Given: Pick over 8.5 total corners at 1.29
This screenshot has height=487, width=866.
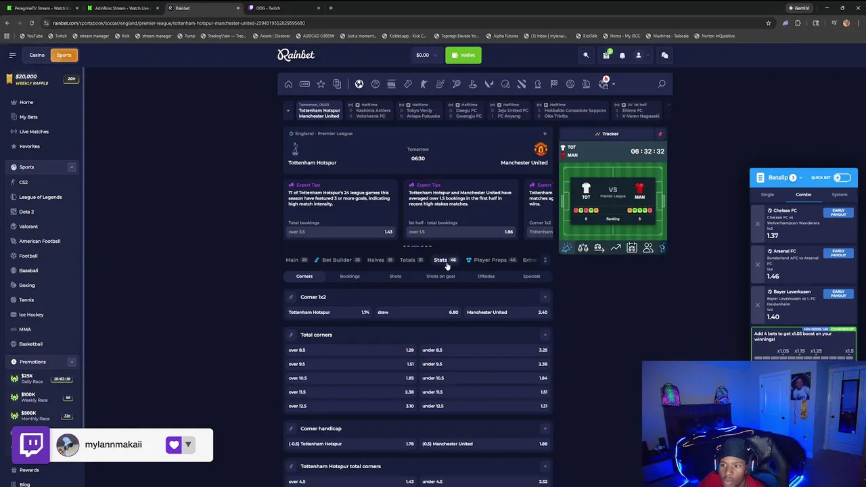Looking at the screenshot, I should 351,350.
